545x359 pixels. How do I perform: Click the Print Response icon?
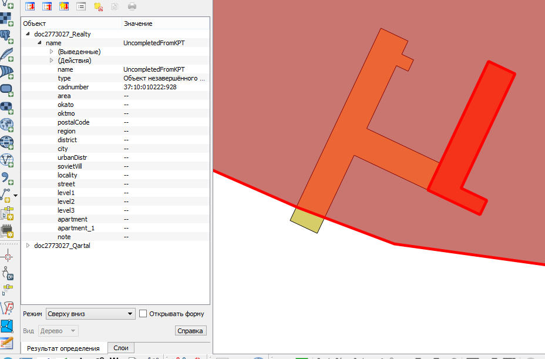pos(132,7)
